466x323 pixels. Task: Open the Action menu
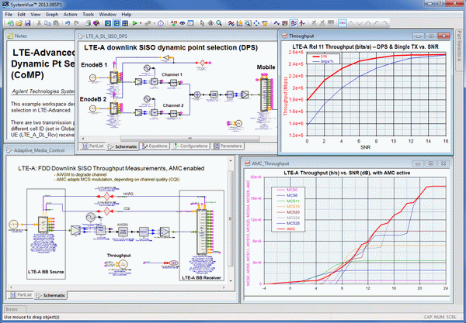(x=71, y=14)
